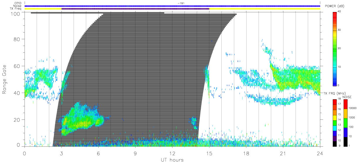Click NOISE scale tick "1"

click(349, 146)
